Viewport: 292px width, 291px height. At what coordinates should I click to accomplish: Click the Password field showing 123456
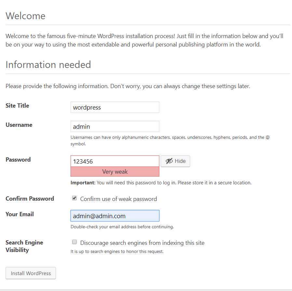[x=115, y=161]
